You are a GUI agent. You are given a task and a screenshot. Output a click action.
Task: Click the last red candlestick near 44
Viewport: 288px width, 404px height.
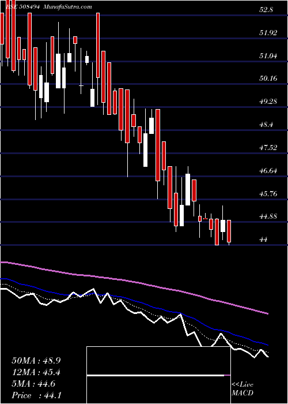pyautogui.click(x=229, y=231)
